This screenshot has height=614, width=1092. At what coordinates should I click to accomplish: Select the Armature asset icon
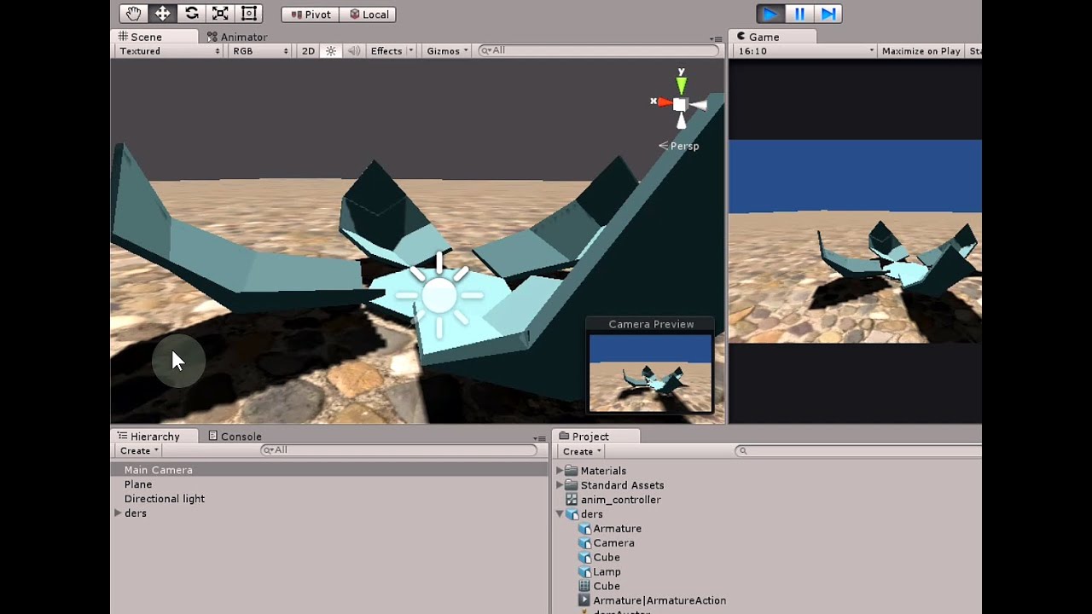tap(584, 529)
